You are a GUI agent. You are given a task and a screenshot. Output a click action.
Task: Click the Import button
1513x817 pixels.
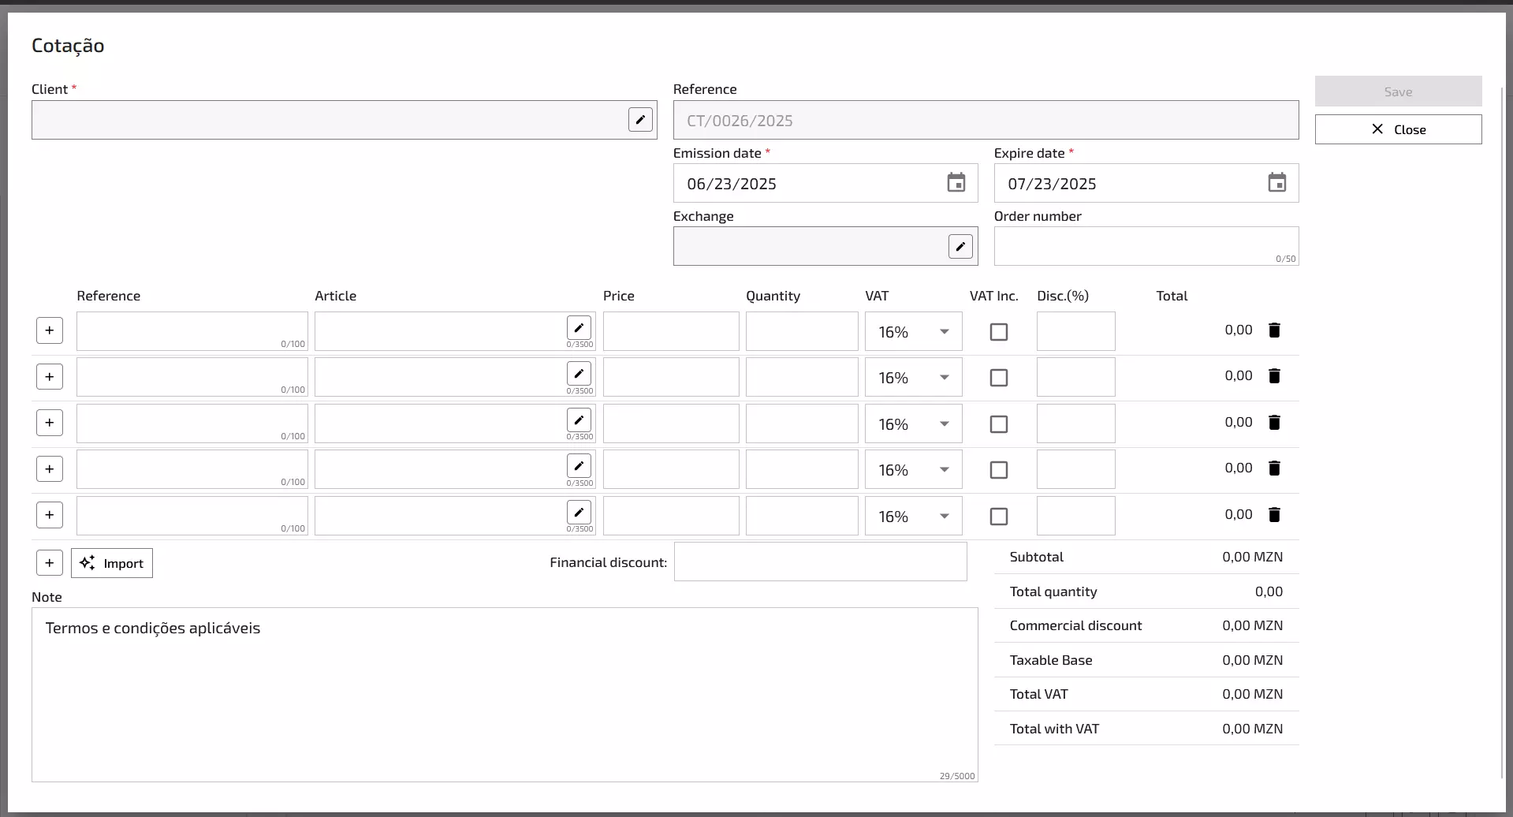112,563
